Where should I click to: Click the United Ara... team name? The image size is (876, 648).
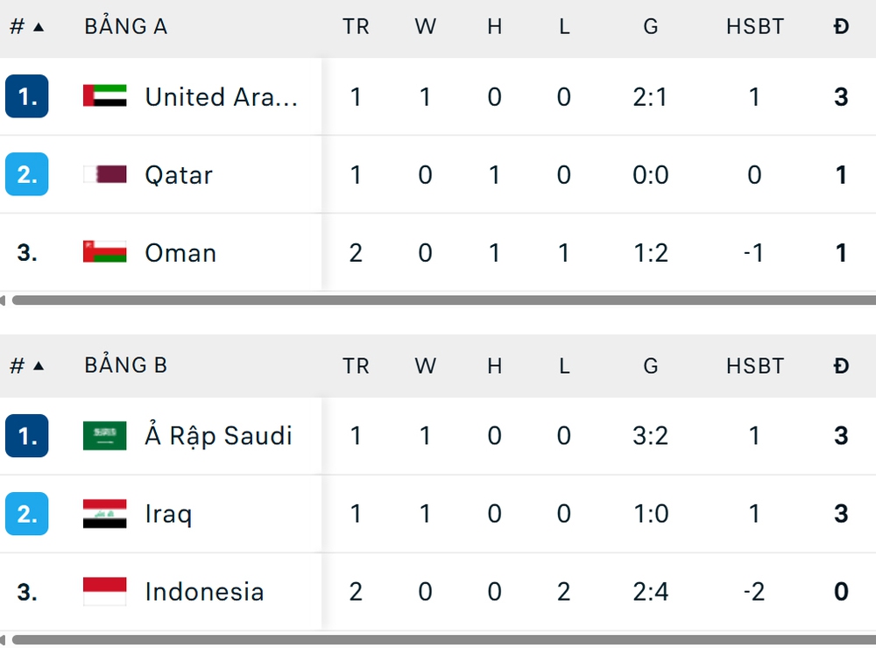[221, 97]
